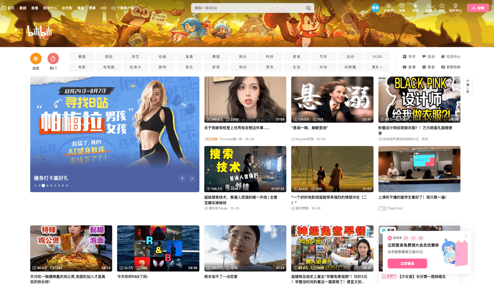Open the 历史 history icon

tap(442, 7)
